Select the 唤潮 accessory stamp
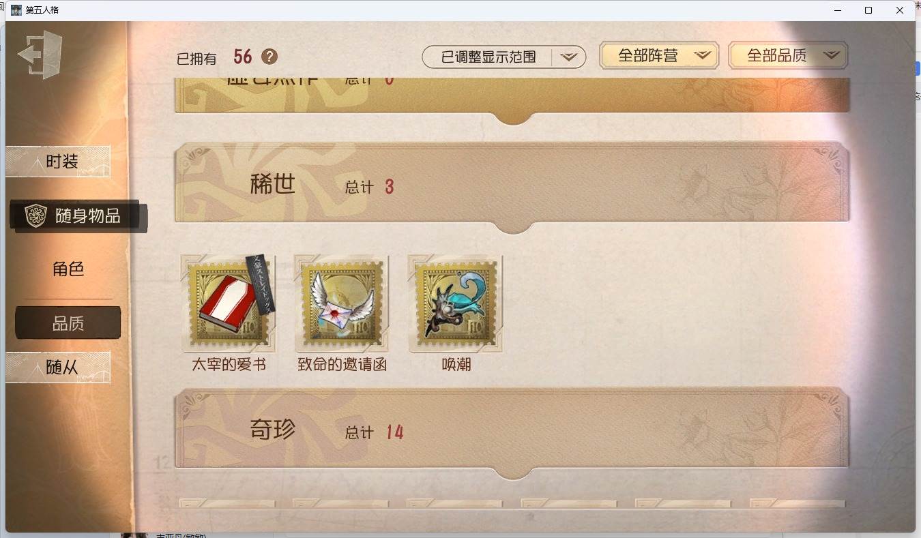Viewport: 921px width, 538px height. click(456, 303)
